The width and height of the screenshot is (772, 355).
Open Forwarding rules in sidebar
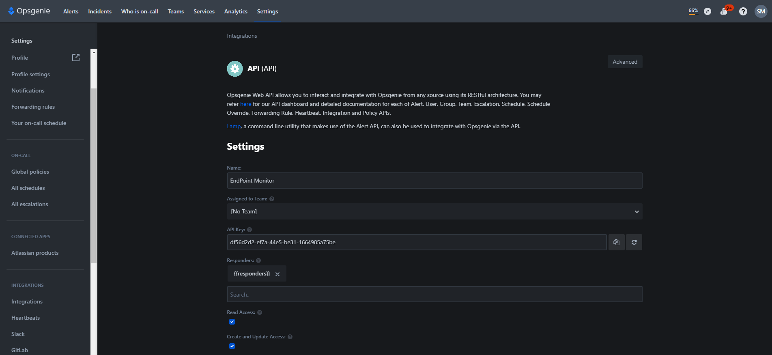coord(33,107)
